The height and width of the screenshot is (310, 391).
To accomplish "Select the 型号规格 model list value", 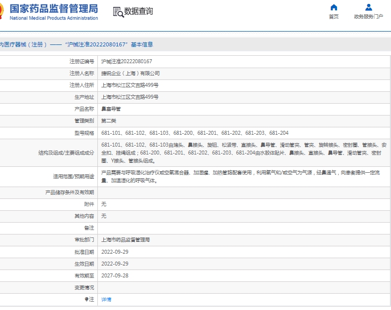I will coord(195,133).
